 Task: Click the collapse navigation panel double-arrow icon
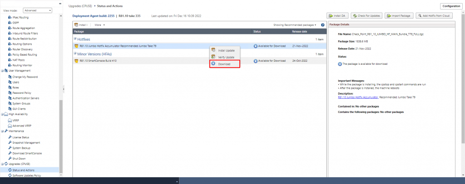pyautogui.click(x=61, y=4)
